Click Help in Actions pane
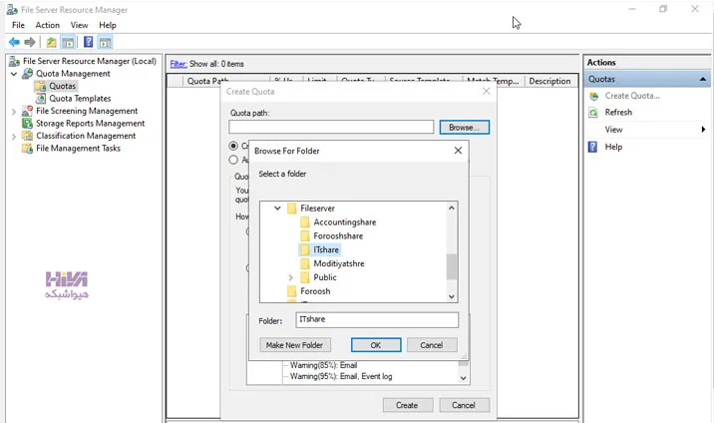This screenshot has height=423, width=714. (x=613, y=147)
